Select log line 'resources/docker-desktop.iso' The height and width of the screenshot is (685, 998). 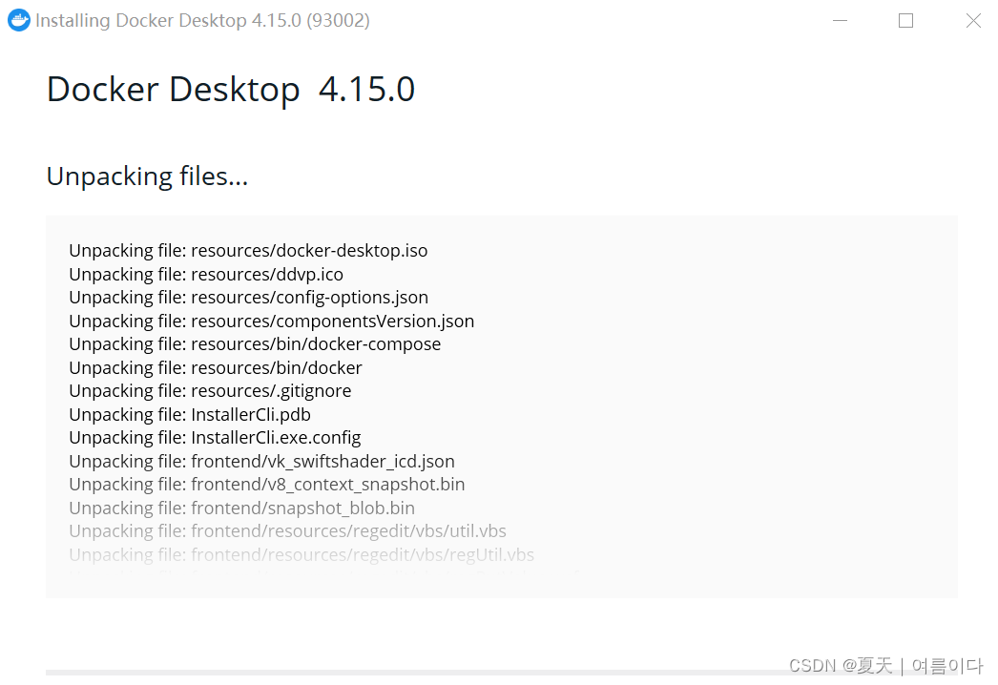click(x=248, y=251)
